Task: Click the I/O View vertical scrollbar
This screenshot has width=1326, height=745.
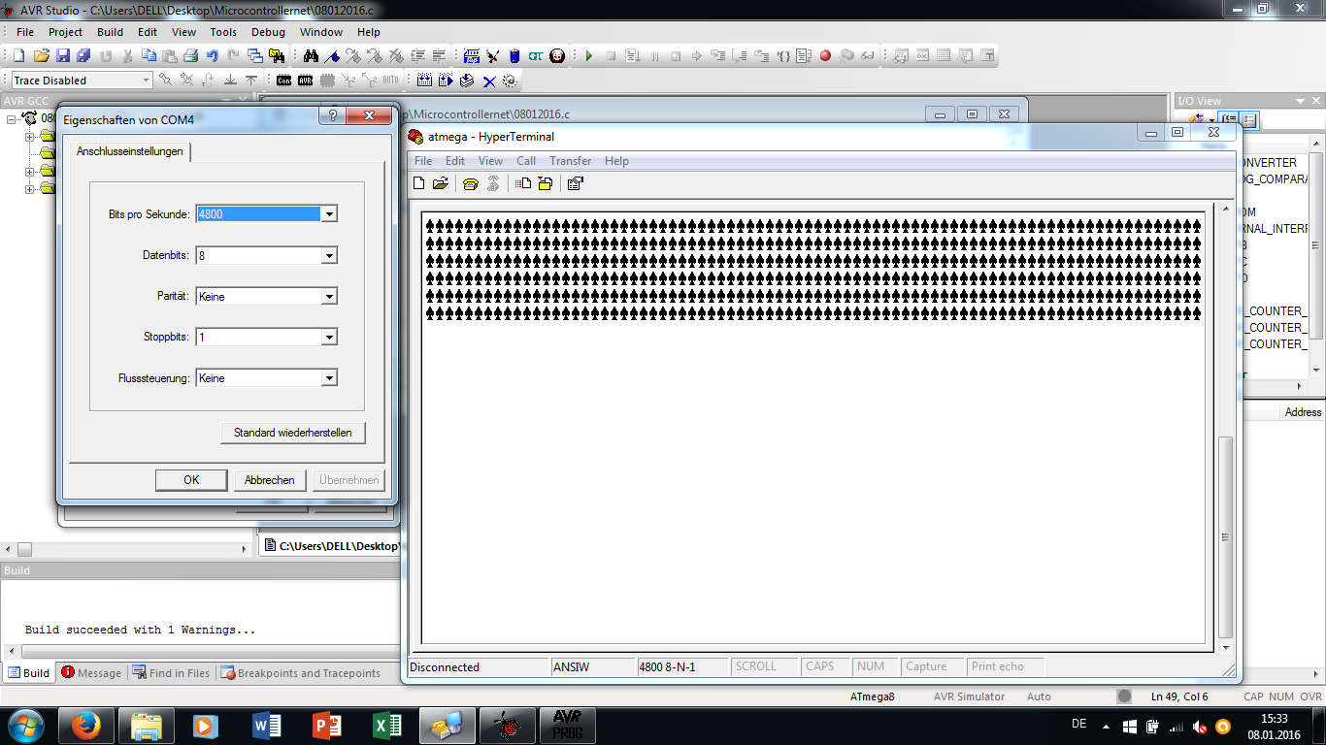Action: (x=1317, y=256)
